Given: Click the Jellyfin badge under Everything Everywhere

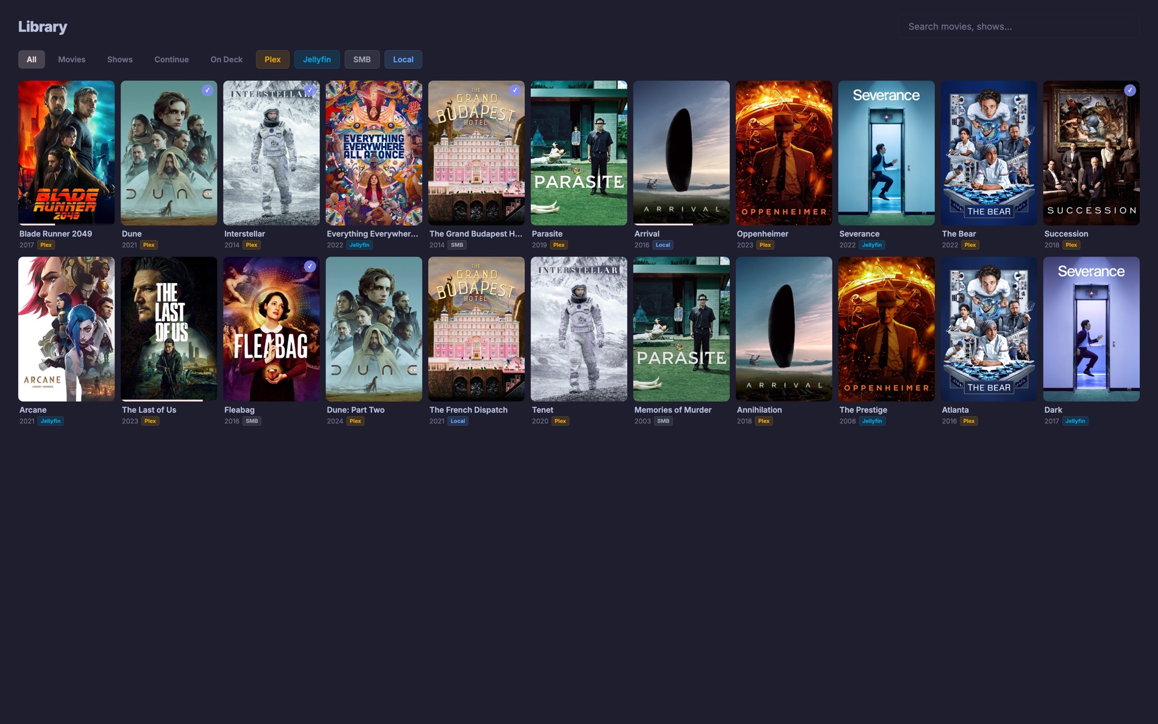Looking at the screenshot, I should [359, 245].
